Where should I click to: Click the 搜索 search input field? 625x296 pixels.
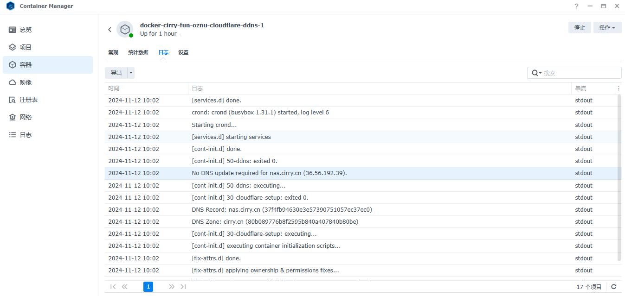pyautogui.click(x=580, y=73)
